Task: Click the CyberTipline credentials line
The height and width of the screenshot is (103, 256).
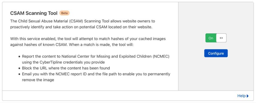Action: 63,62
